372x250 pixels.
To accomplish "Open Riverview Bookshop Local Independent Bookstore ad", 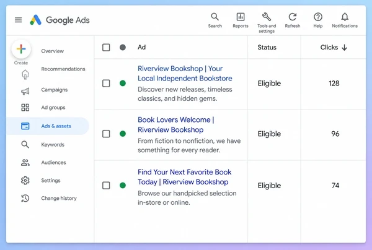I will (185, 74).
